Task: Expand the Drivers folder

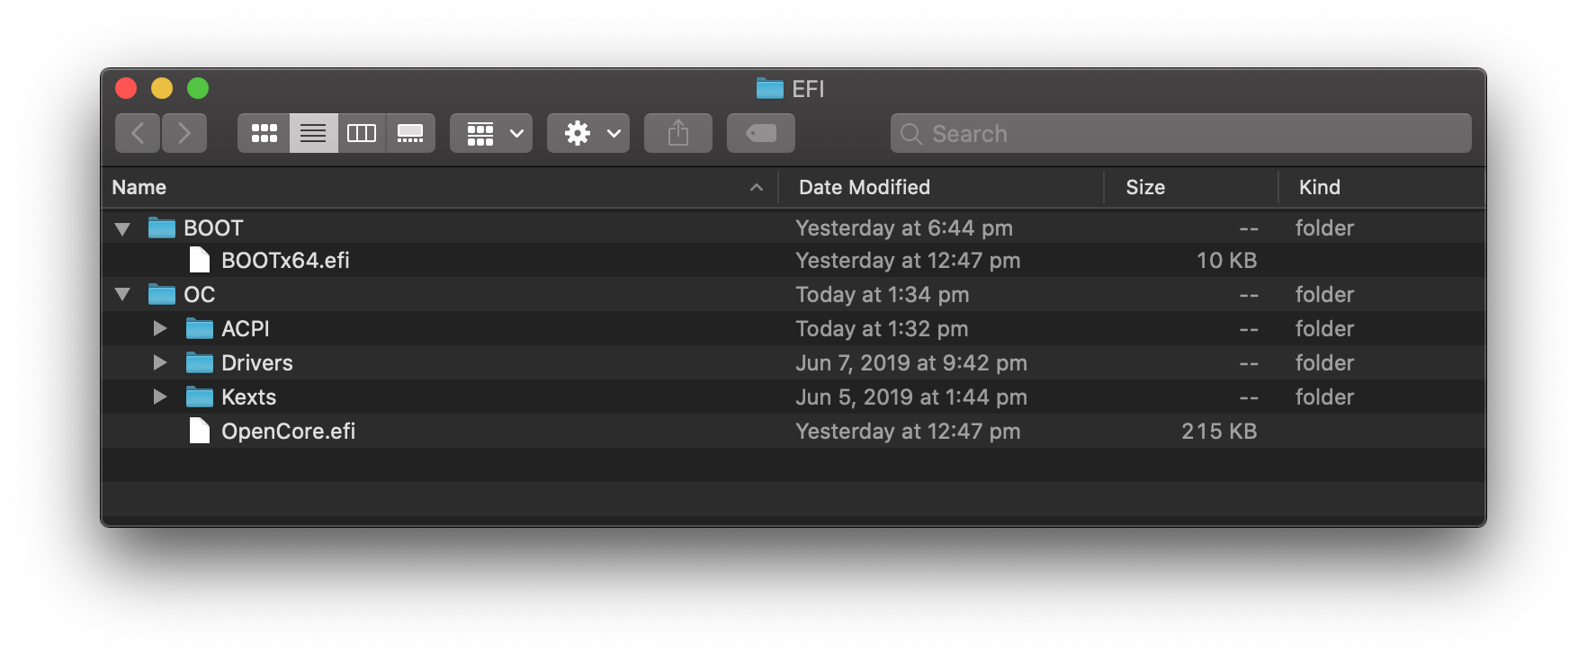Action: (160, 363)
